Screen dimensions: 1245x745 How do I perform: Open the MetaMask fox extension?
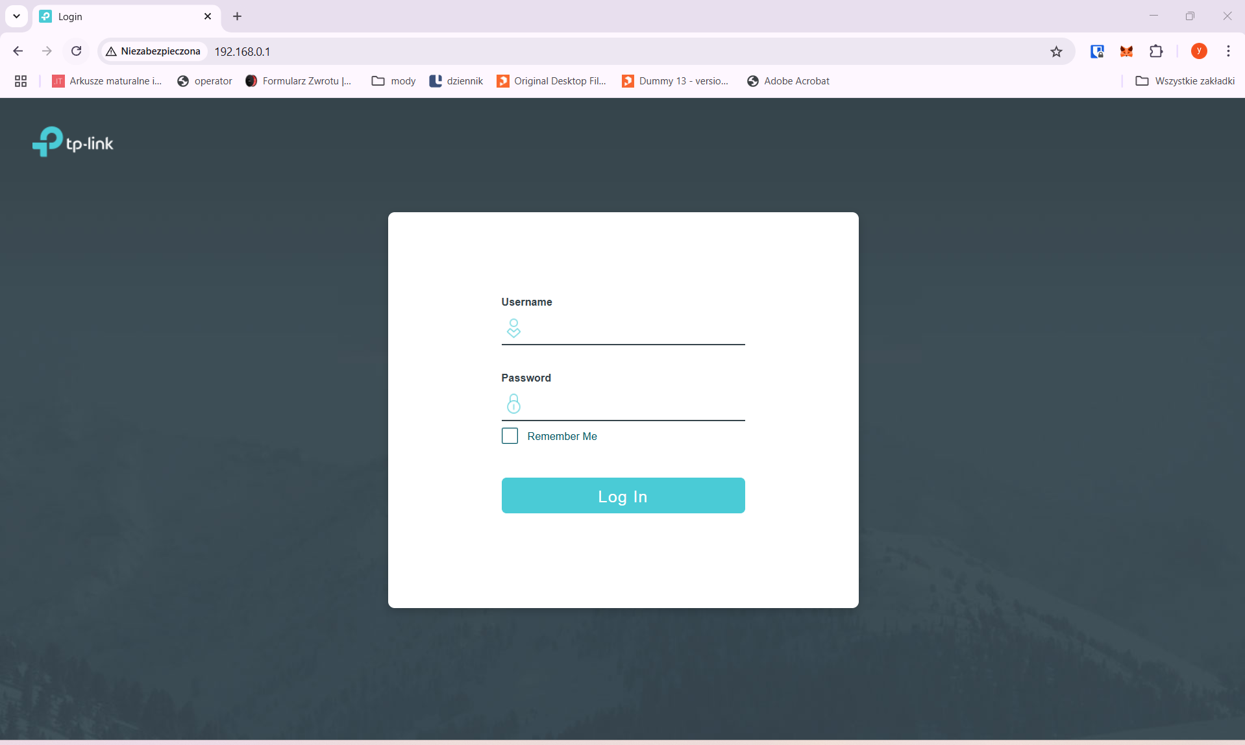(x=1126, y=51)
